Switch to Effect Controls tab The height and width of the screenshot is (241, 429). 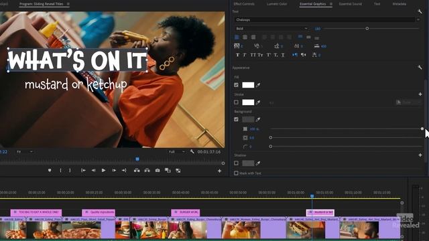tap(244, 4)
